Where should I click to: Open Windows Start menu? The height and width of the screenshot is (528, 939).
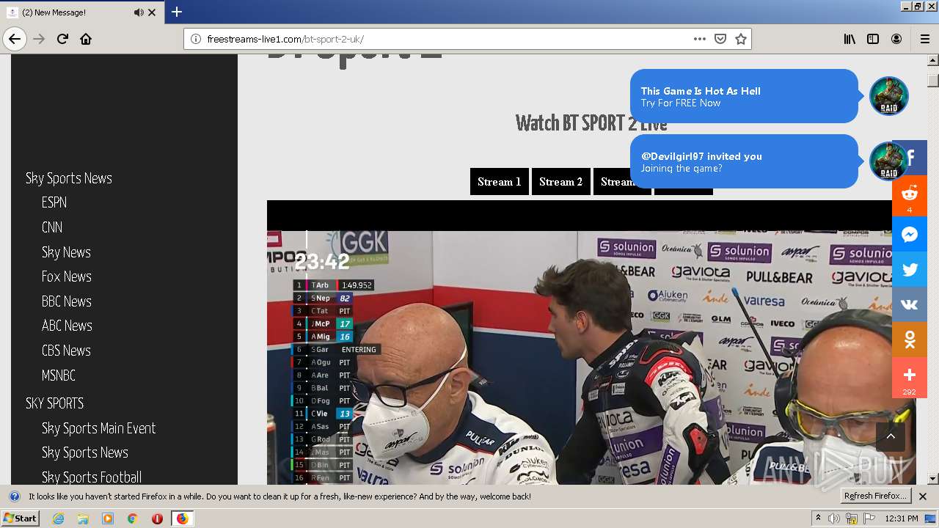(x=21, y=518)
